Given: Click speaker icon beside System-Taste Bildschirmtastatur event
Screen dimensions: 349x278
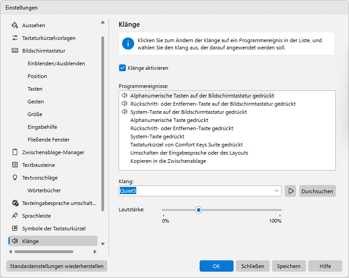Looking at the screenshot, I should (124, 112).
